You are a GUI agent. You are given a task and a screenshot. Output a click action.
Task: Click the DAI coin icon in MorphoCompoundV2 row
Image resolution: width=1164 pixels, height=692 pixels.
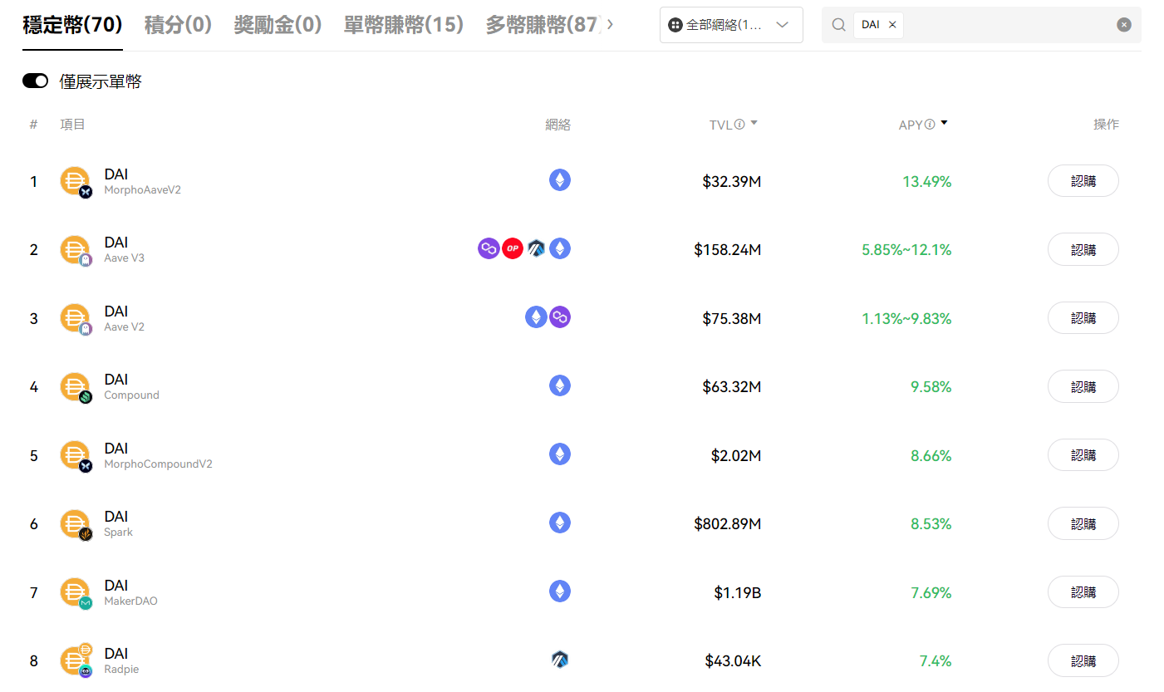click(x=75, y=455)
